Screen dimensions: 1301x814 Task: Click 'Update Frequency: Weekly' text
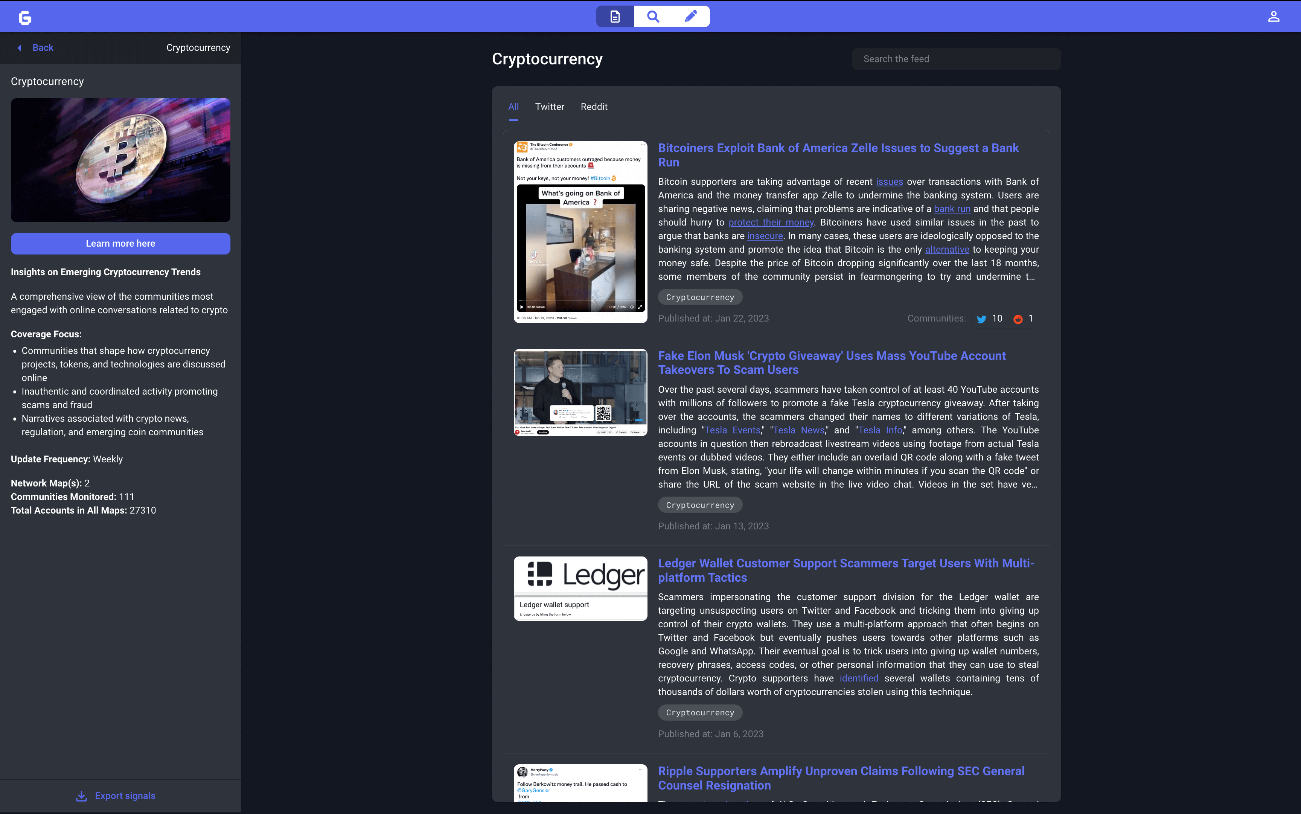(67, 459)
